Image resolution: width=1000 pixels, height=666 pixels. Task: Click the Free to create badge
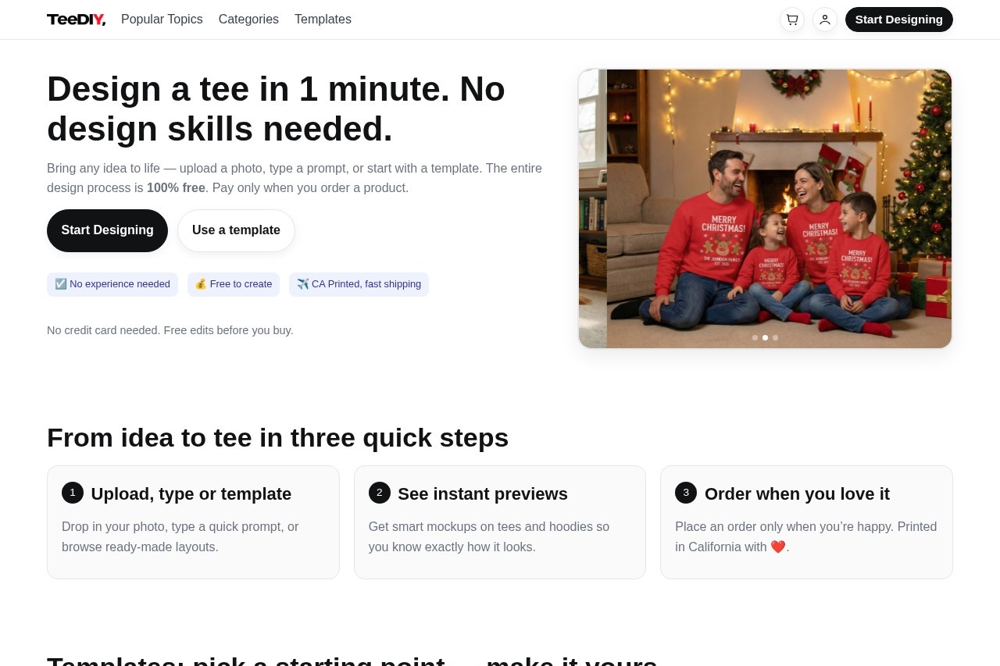click(234, 284)
